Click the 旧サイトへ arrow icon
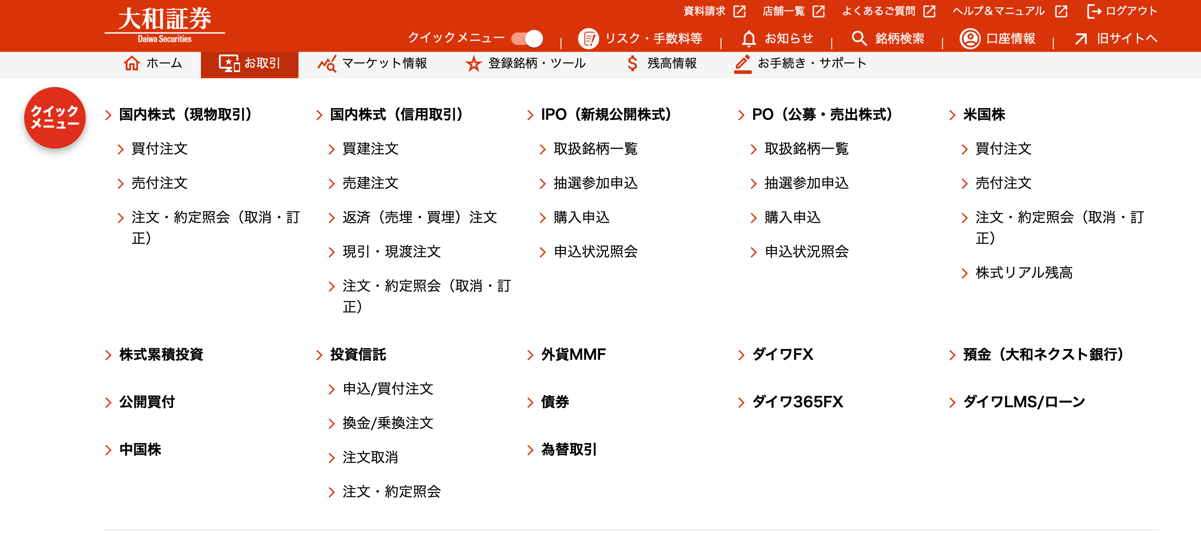The height and width of the screenshot is (546, 1201). [x=1081, y=39]
